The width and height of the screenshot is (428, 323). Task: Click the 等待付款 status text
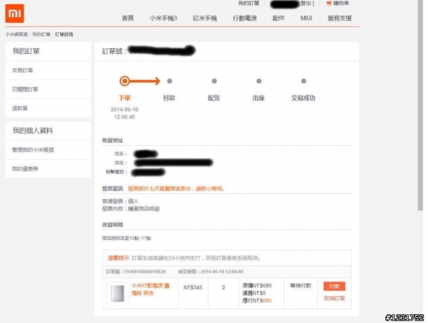coord(300,286)
